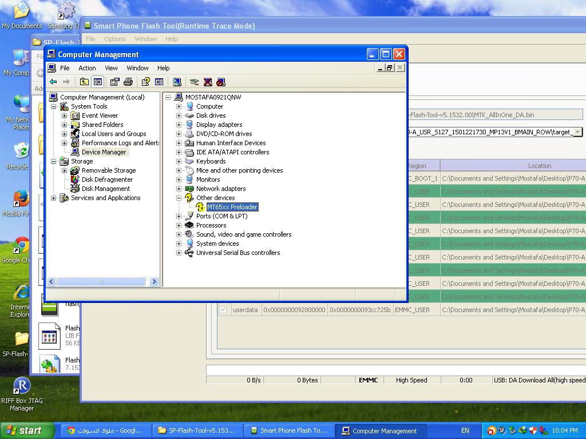Click the Start button
This screenshot has height=439, width=586.
pyautogui.click(x=27, y=430)
